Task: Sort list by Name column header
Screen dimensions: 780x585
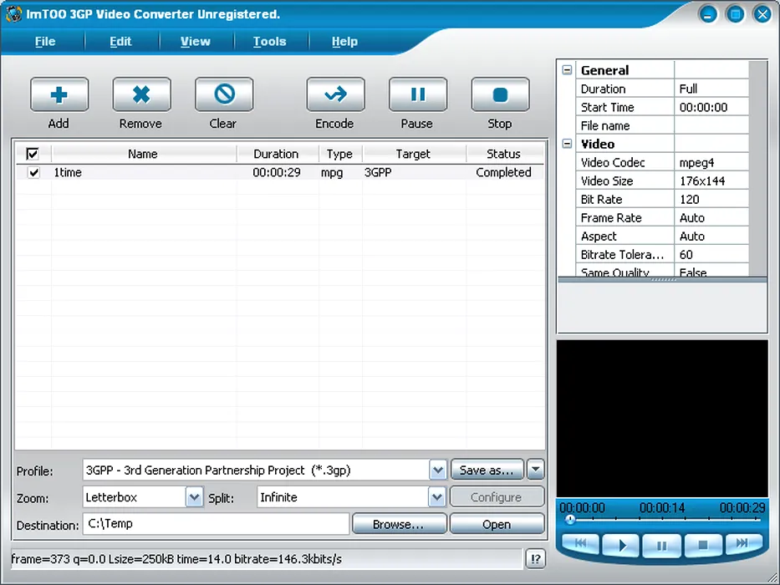Action: pos(143,154)
